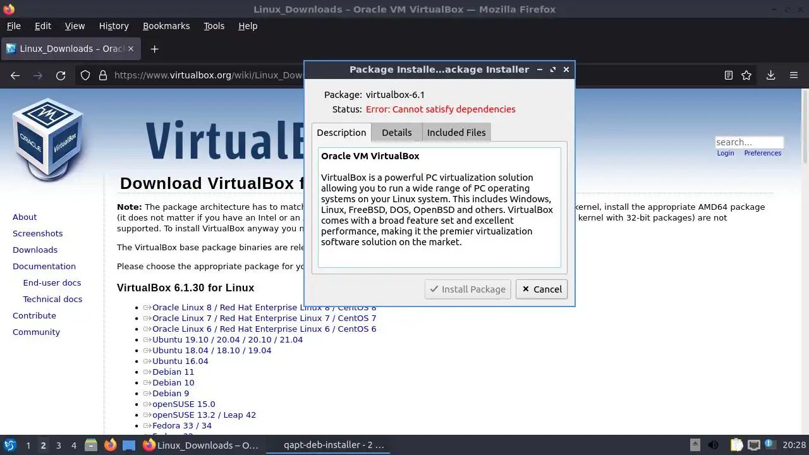This screenshot has height=455, width=809.
Task: Switch to the Included Files tab
Action: (x=456, y=132)
